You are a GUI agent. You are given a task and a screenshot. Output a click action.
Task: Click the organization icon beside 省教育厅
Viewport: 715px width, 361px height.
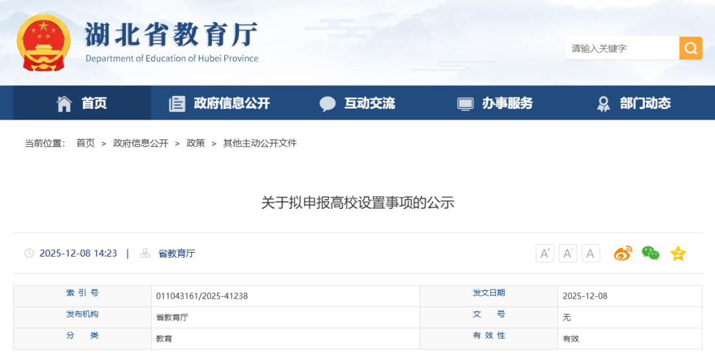(145, 253)
